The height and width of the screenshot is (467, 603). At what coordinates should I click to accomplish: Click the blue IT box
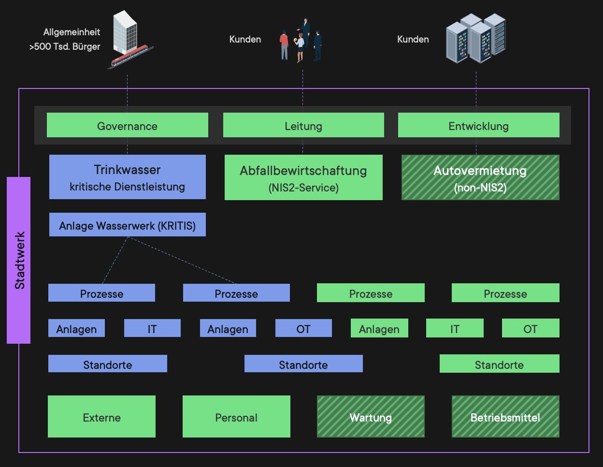[x=152, y=328]
